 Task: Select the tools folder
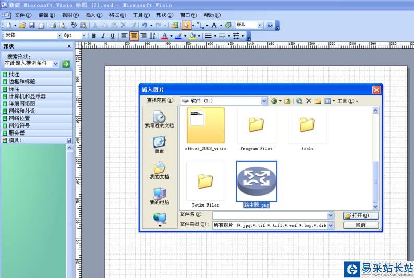(x=307, y=129)
